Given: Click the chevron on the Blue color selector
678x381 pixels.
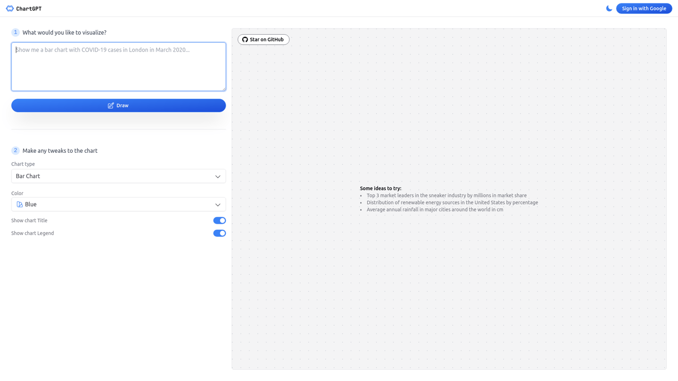Looking at the screenshot, I should tap(217, 204).
